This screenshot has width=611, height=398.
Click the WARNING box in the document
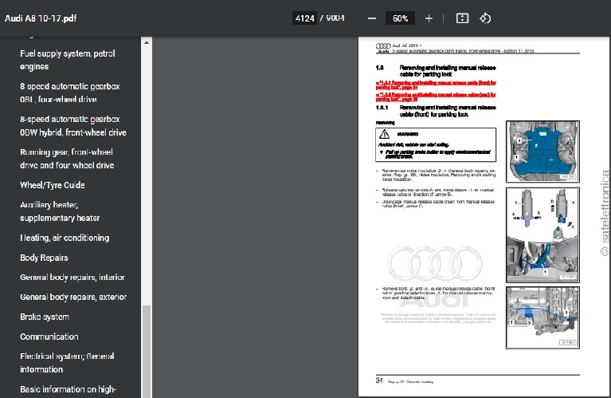pyautogui.click(x=436, y=144)
